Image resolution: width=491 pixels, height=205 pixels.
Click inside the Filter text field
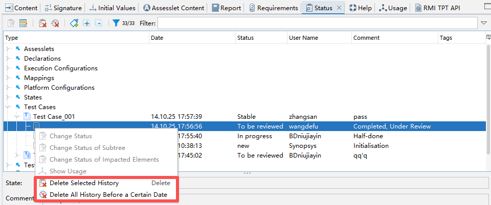pyautogui.click(x=317, y=23)
